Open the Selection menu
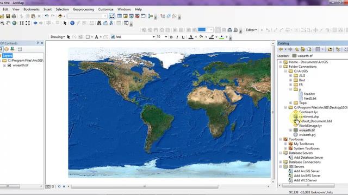The image size is (348, 195). point(62,9)
